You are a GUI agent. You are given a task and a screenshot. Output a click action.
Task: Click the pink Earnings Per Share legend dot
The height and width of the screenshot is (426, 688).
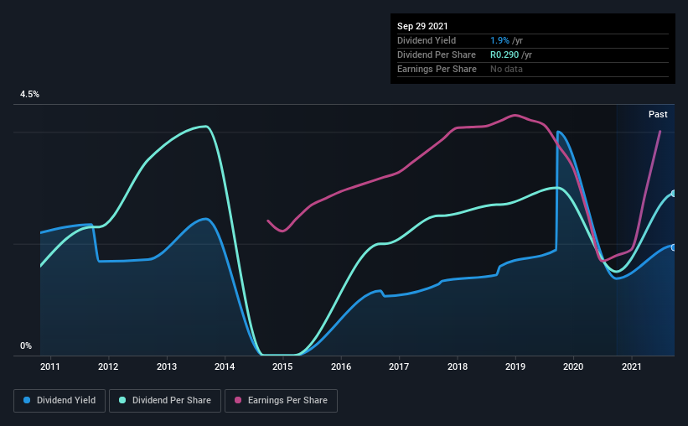(x=238, y=400)
